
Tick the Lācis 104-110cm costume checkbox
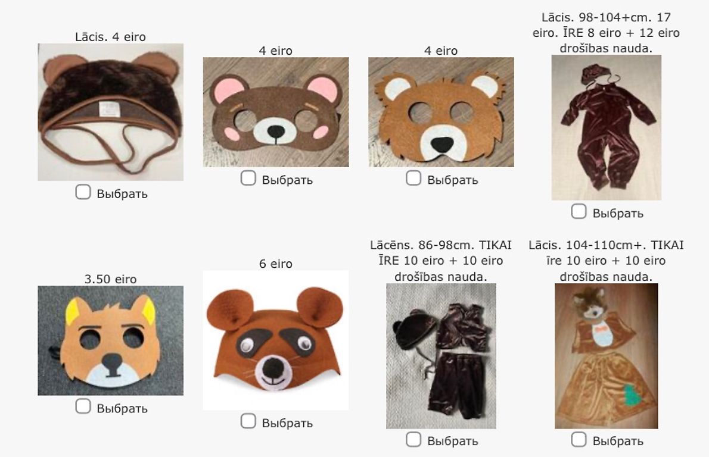pyautogui.click(x=579, y=439)
